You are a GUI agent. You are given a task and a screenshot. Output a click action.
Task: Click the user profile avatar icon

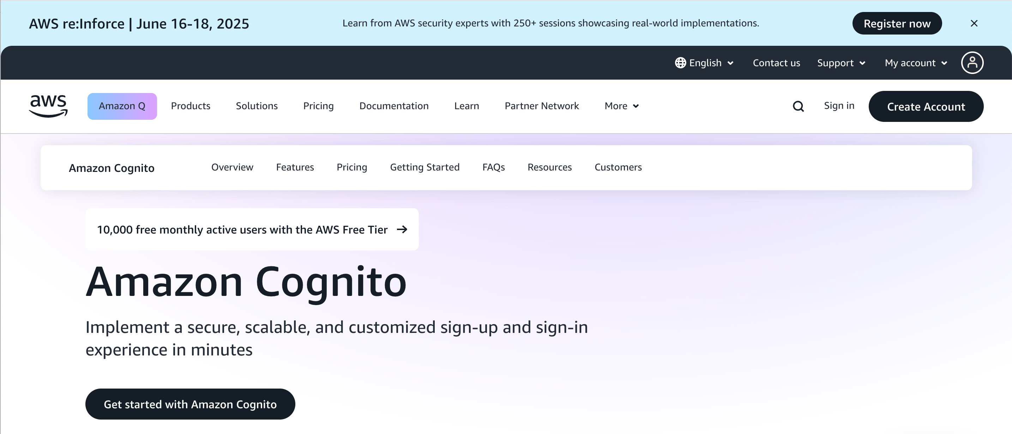coord(972,63)
